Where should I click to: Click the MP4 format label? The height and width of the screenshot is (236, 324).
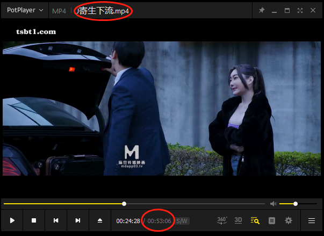click(x=59, y=11)
